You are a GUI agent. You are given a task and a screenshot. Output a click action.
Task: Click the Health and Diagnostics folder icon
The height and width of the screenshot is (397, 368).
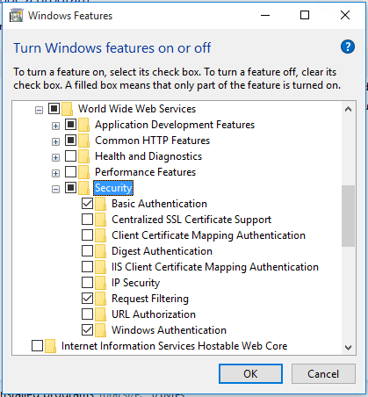(84, 156)
